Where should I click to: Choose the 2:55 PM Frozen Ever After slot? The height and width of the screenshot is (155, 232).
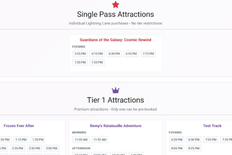click(34, 148)
